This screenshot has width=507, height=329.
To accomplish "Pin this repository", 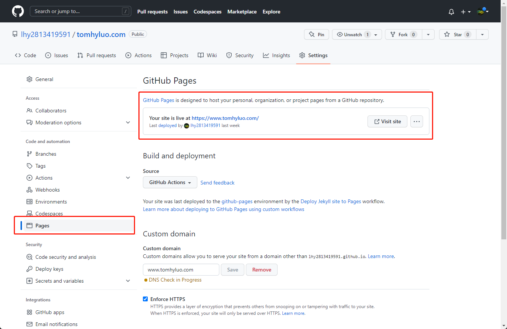I will coord(317,34).
